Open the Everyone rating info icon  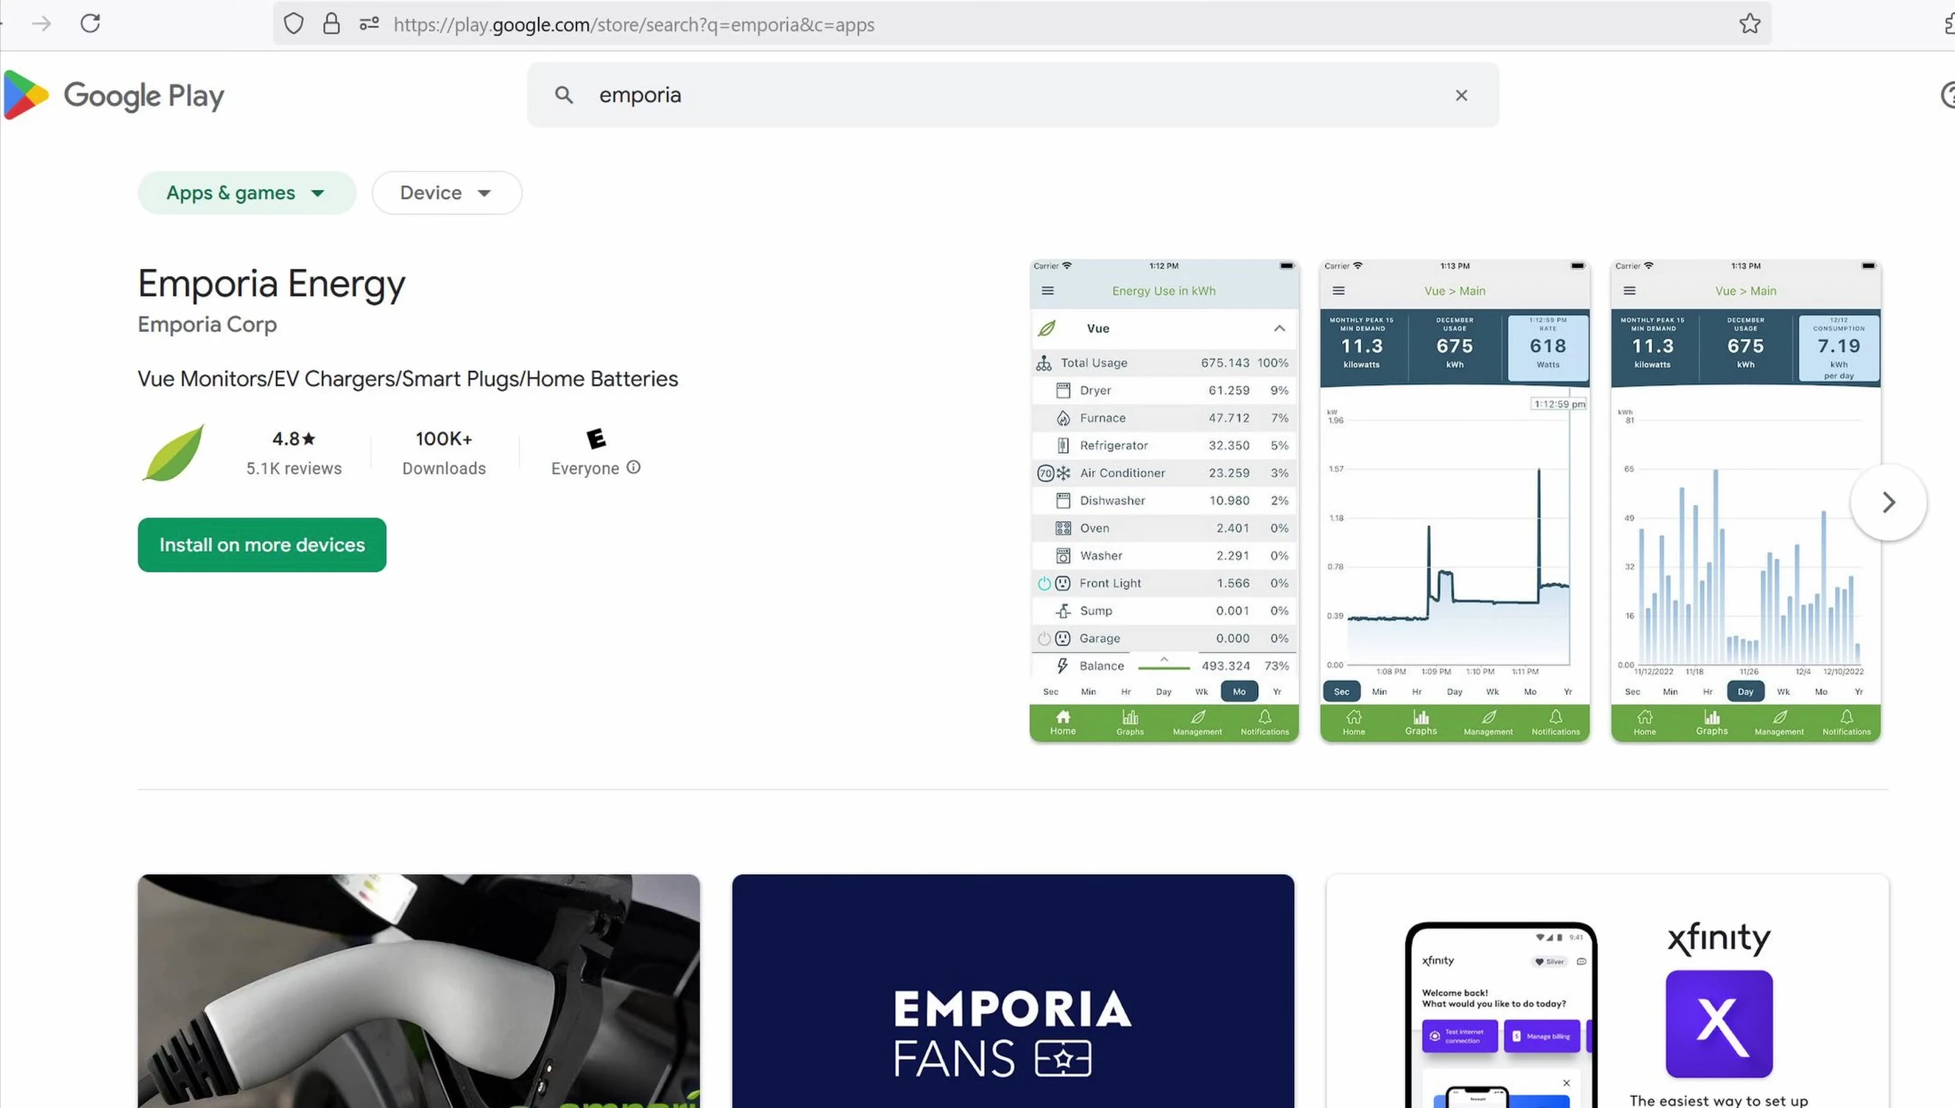click(x=634, y=467)
